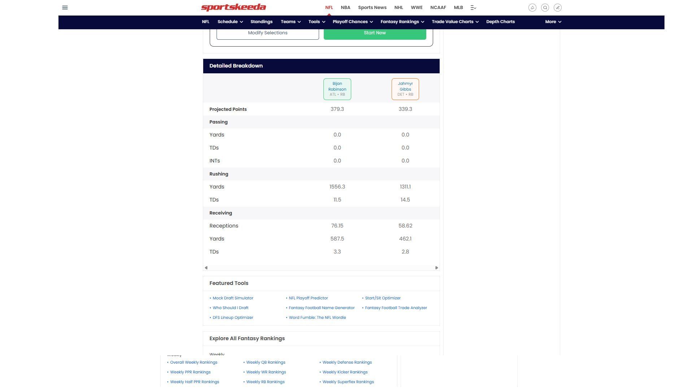Click Explore All Fantasy Rankings heading
Screen dimensions: 693x390
point(247,339)
